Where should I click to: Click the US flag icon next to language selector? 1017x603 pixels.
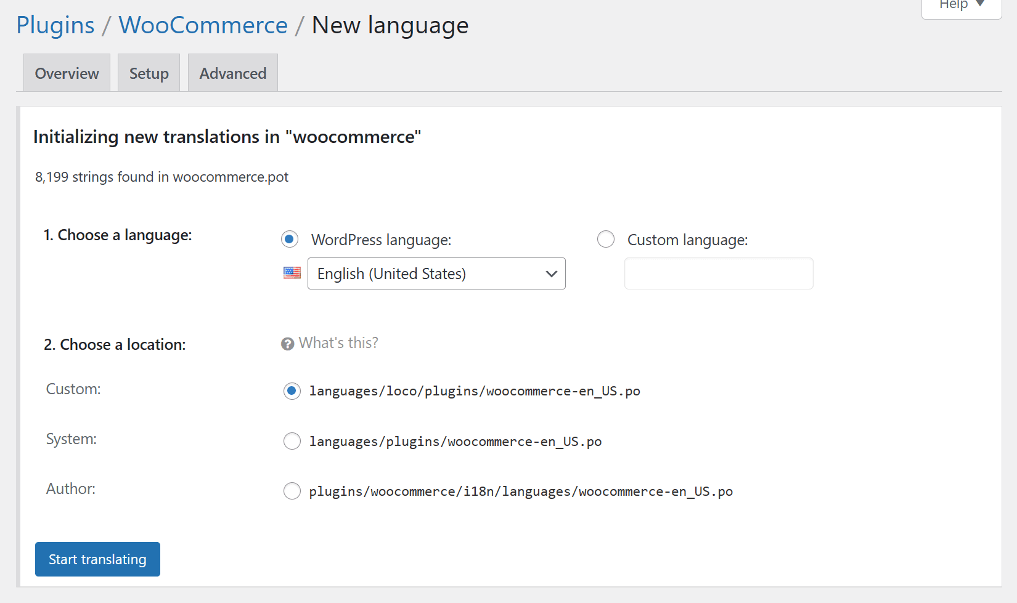(x=292, y=273)
